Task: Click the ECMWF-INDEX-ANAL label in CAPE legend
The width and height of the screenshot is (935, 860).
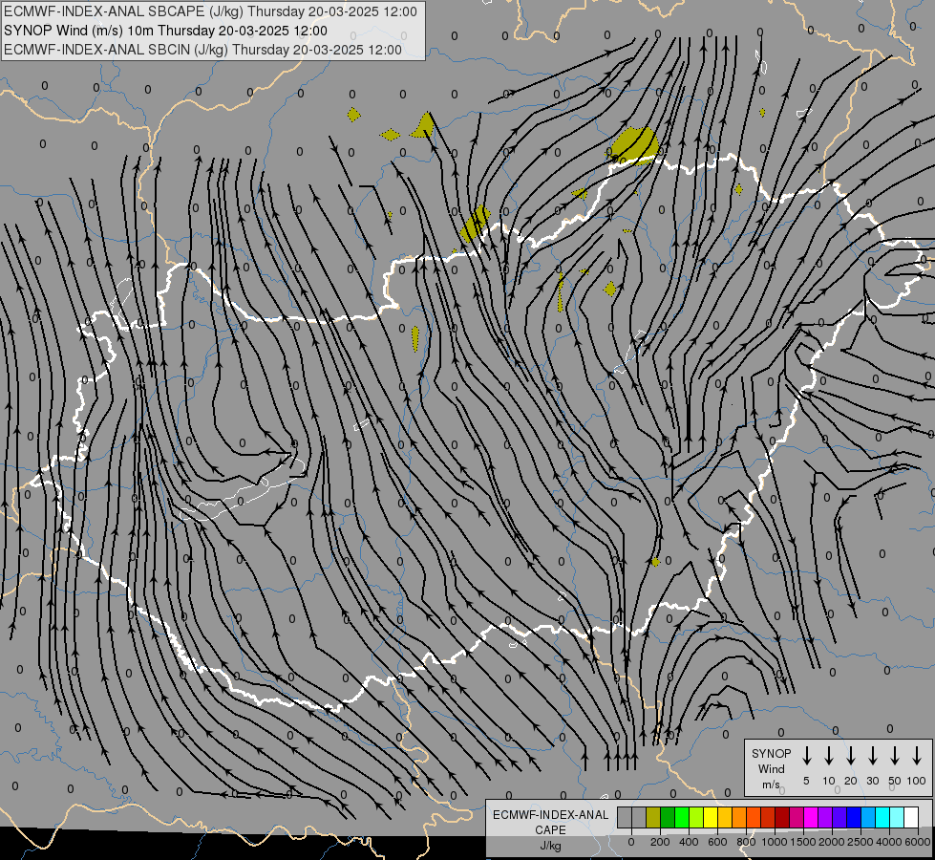Action: click(x=550, y=815)
